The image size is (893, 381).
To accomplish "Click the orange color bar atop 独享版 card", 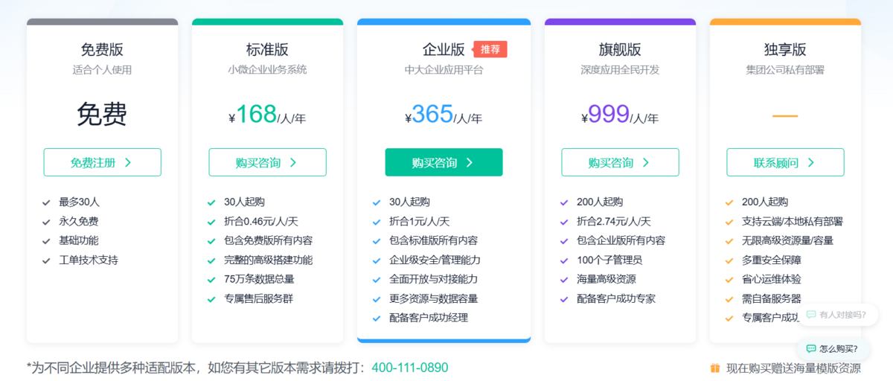I will (785, 22).
